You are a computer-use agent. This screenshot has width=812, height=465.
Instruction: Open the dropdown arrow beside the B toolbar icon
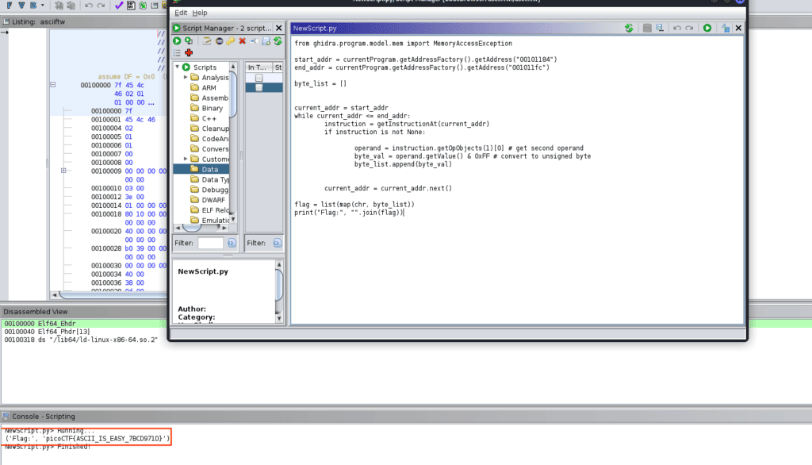(43, 6)
